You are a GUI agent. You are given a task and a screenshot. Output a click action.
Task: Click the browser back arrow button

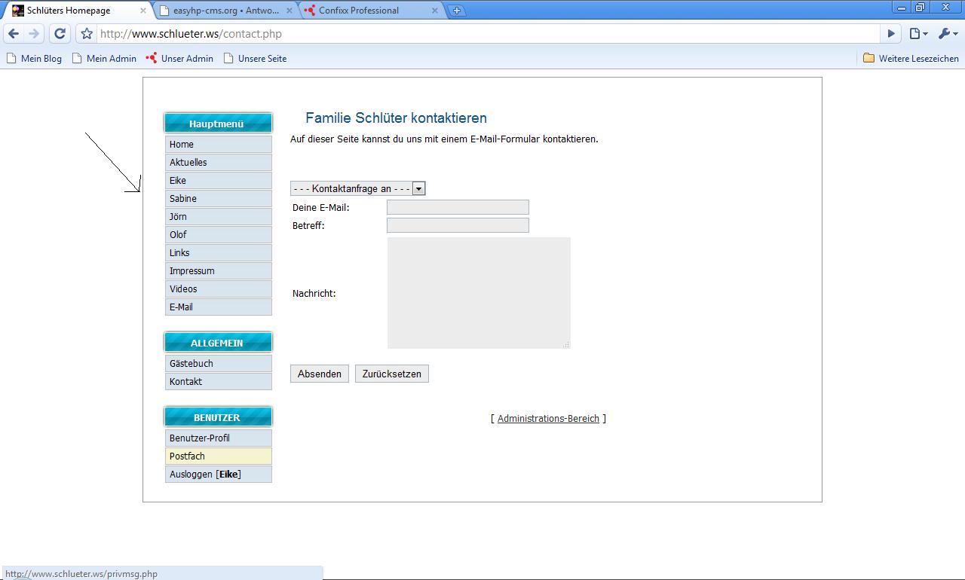(14, 34)
